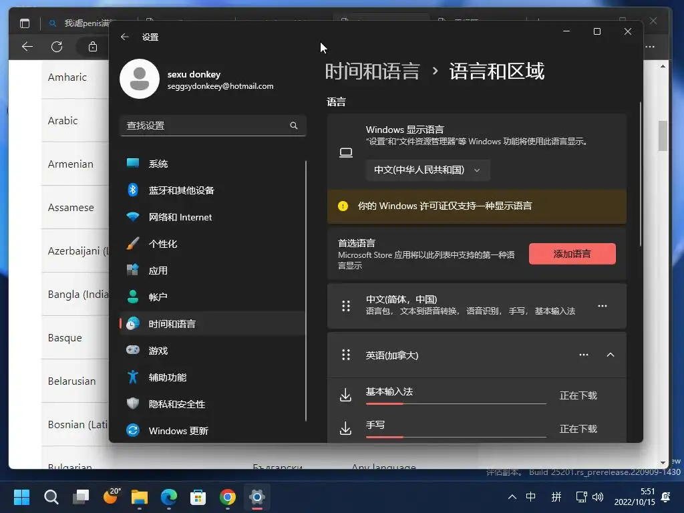Image resolution: width=684 pixels, height=513 pixels.
Task: Click the 手写 download progress bar
Action: tap(456, 437)
